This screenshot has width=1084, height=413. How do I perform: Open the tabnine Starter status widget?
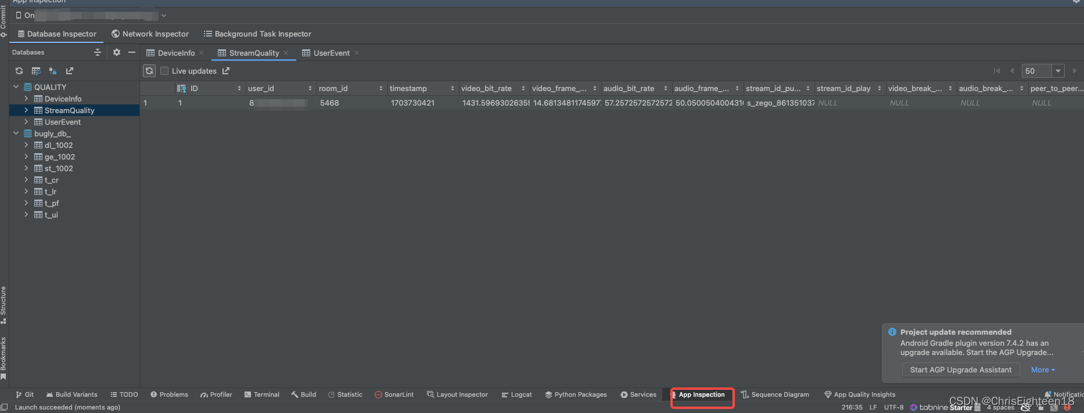click(x=941, y=407)
